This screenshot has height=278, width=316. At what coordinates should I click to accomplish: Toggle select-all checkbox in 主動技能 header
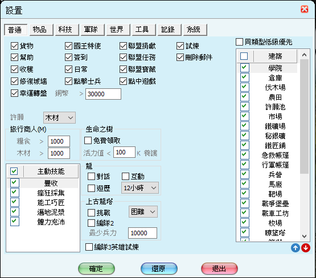click(x=14, y=171)
